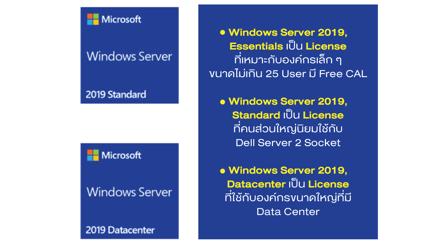Viewport: 447px width, 248px height.
Task: Click the yellow bullet before the Standard heading
Action: pyautogui.click(x=222, y=102)
